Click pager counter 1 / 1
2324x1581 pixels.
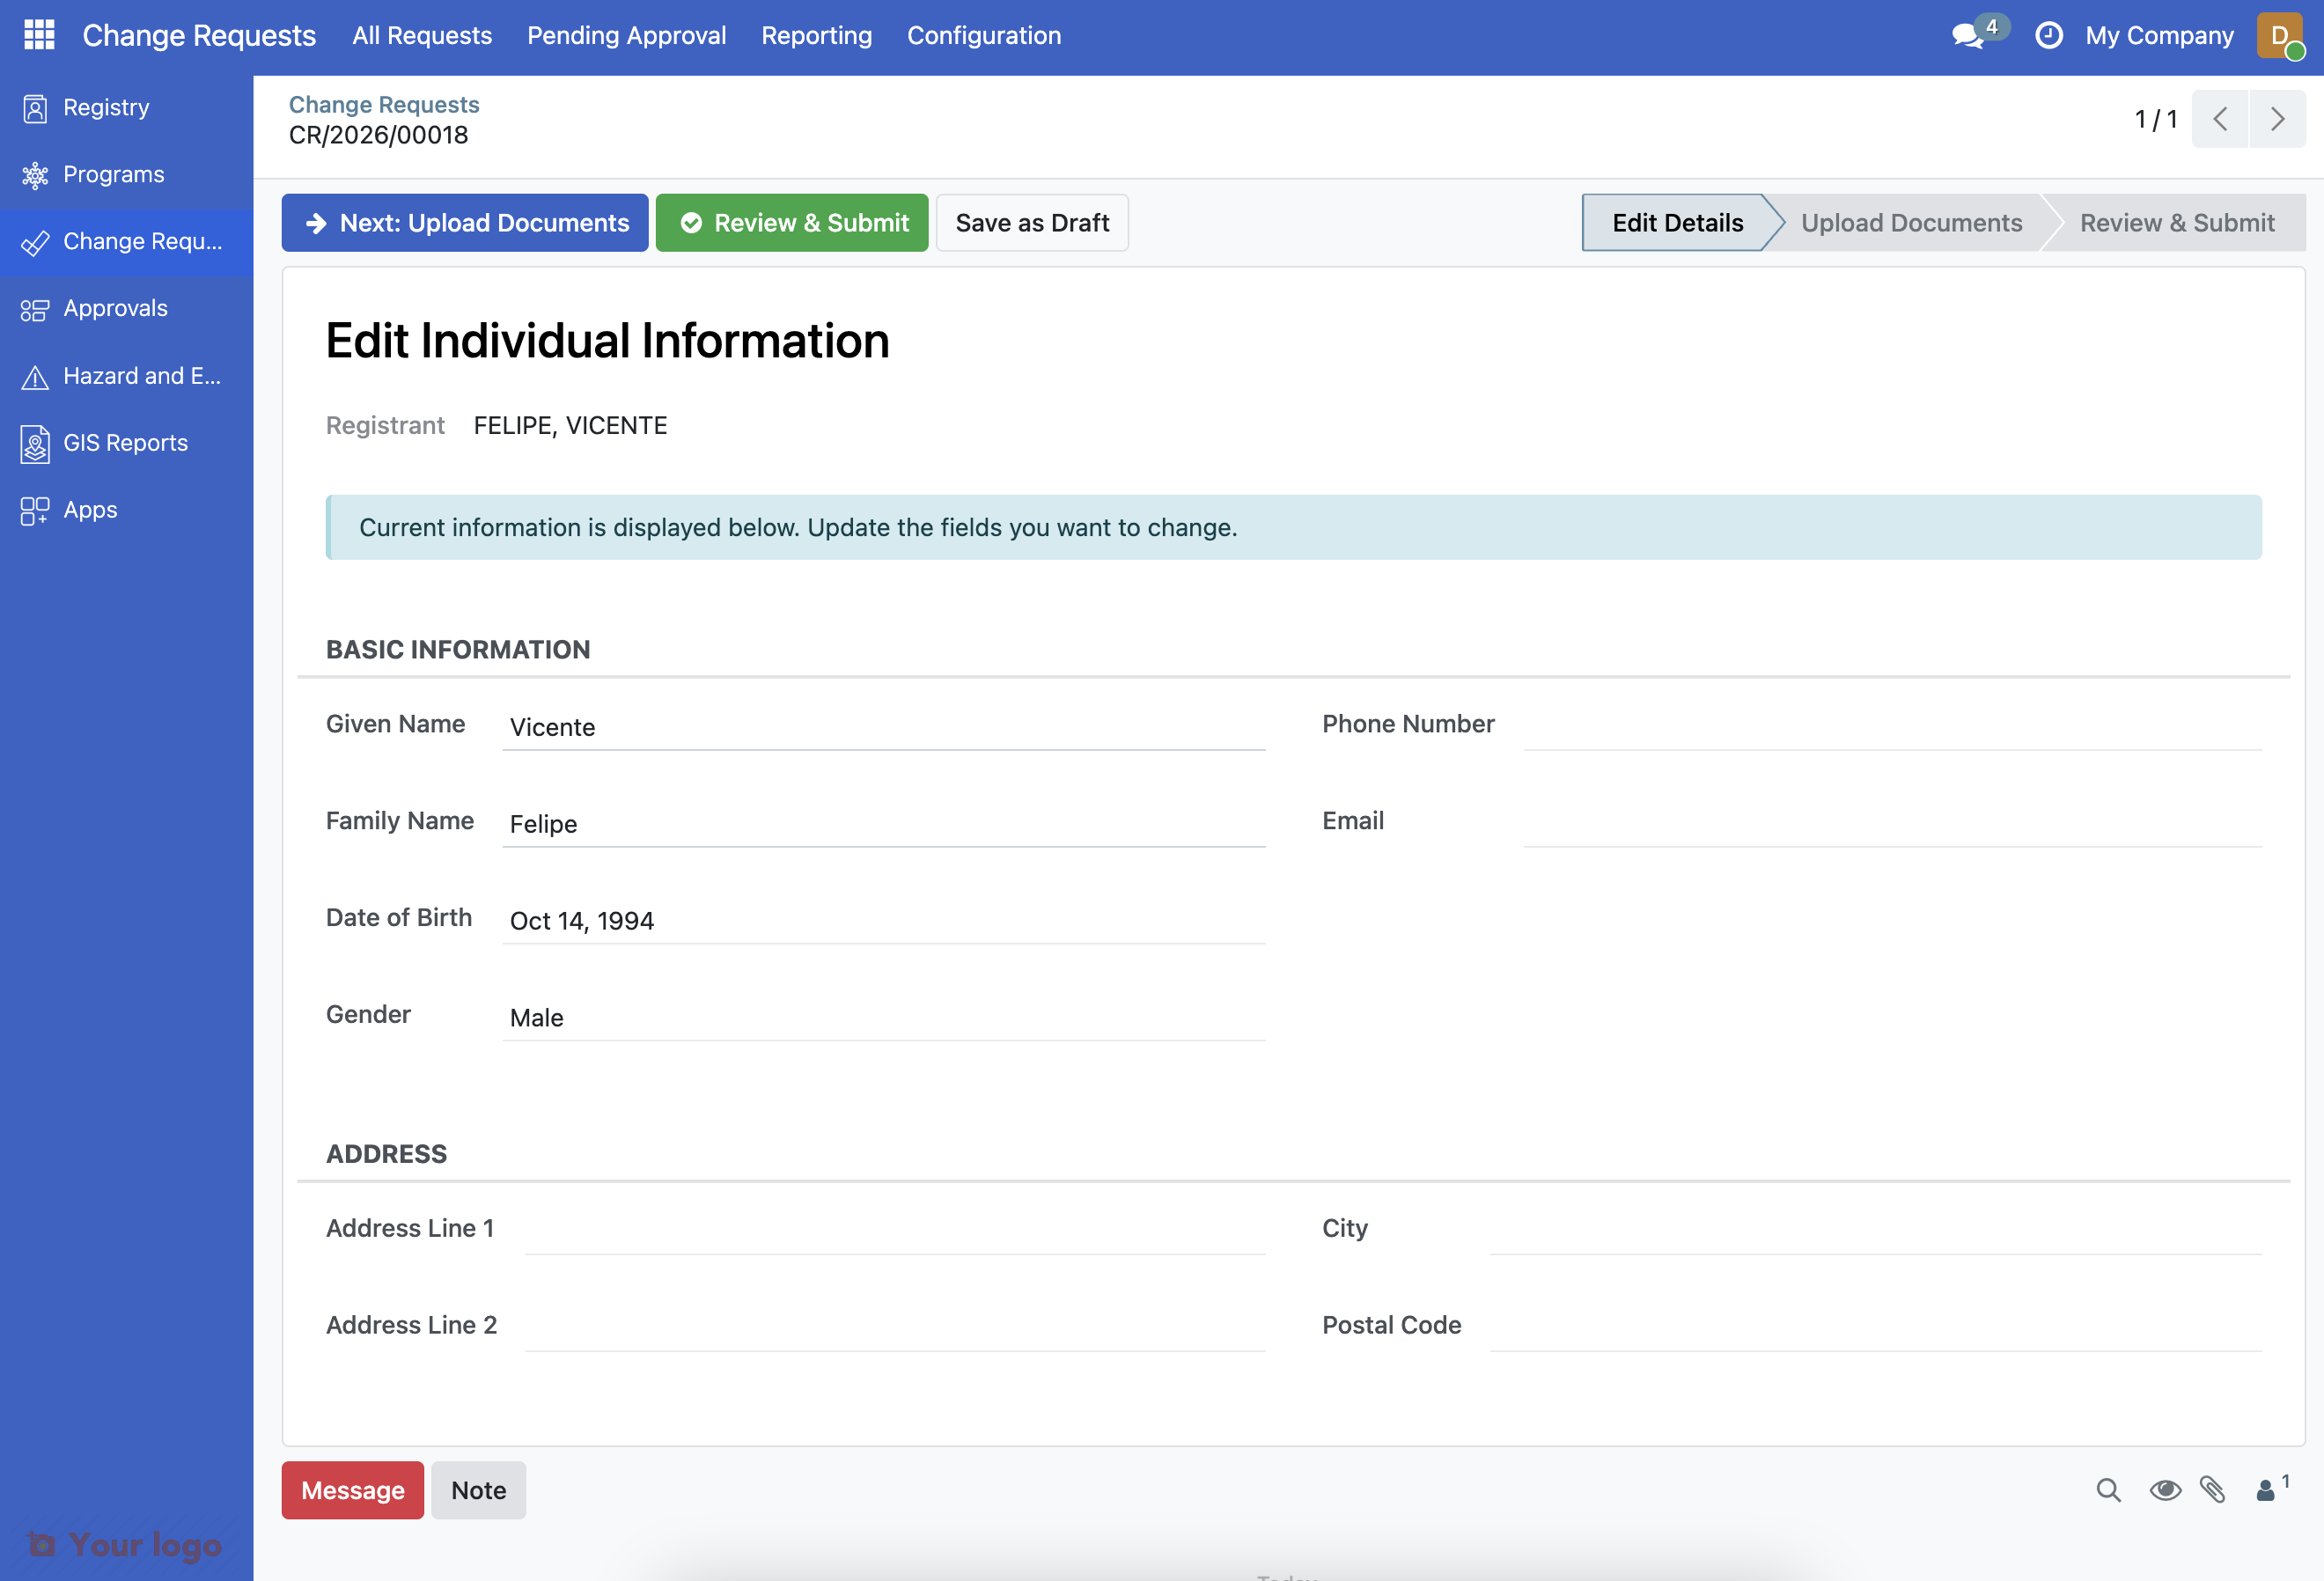click(x=2156, y=120)
